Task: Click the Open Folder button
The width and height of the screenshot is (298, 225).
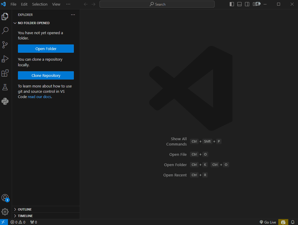Action: [x=46, y=49]
